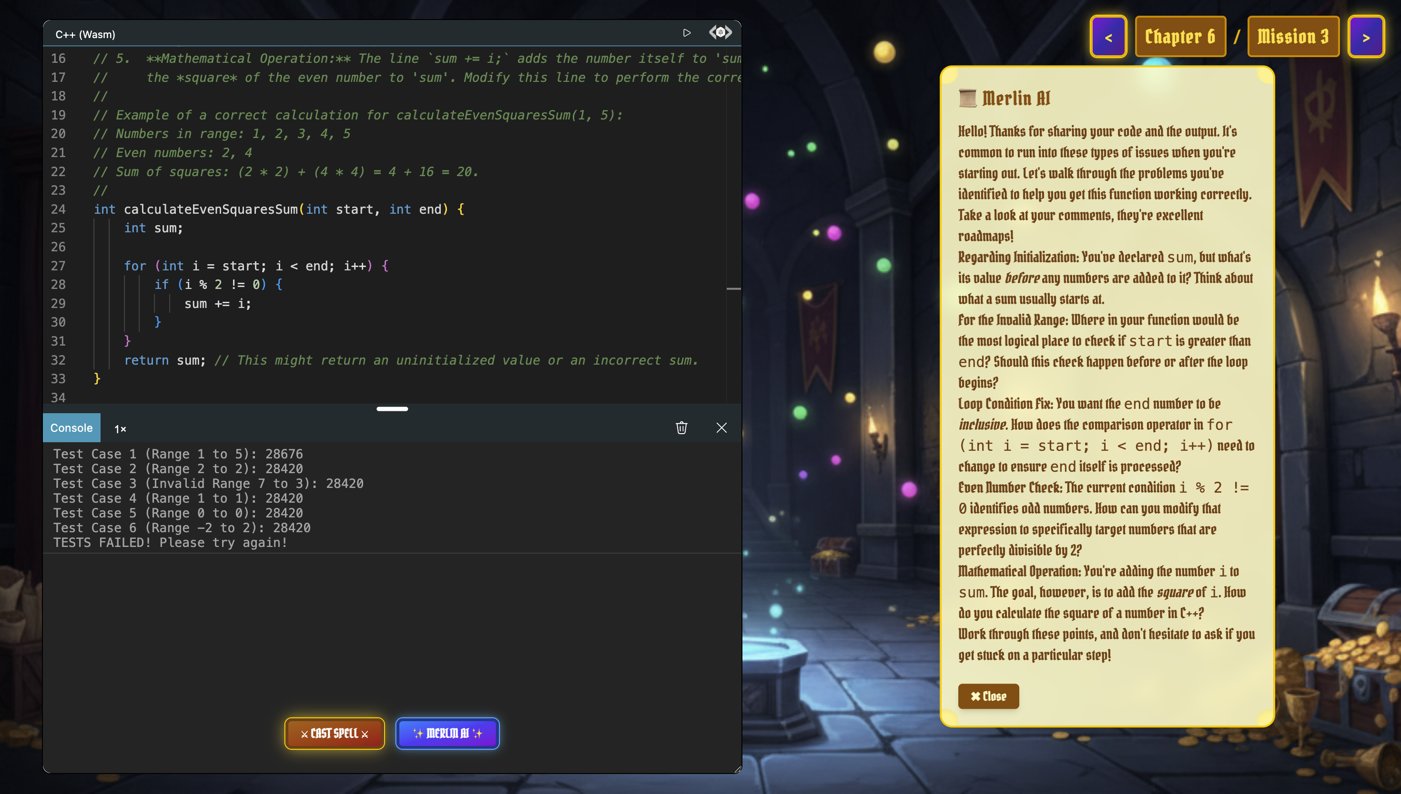The image size is (1401, 794).
Task: Open the Chapter 6 selector
Action: (x=1180, y=37)
